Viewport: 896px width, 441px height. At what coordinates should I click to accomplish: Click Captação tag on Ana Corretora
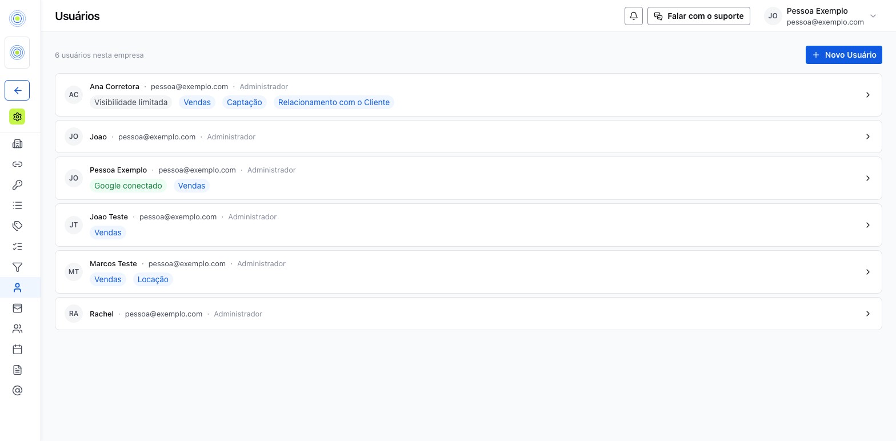pos(245,102)
